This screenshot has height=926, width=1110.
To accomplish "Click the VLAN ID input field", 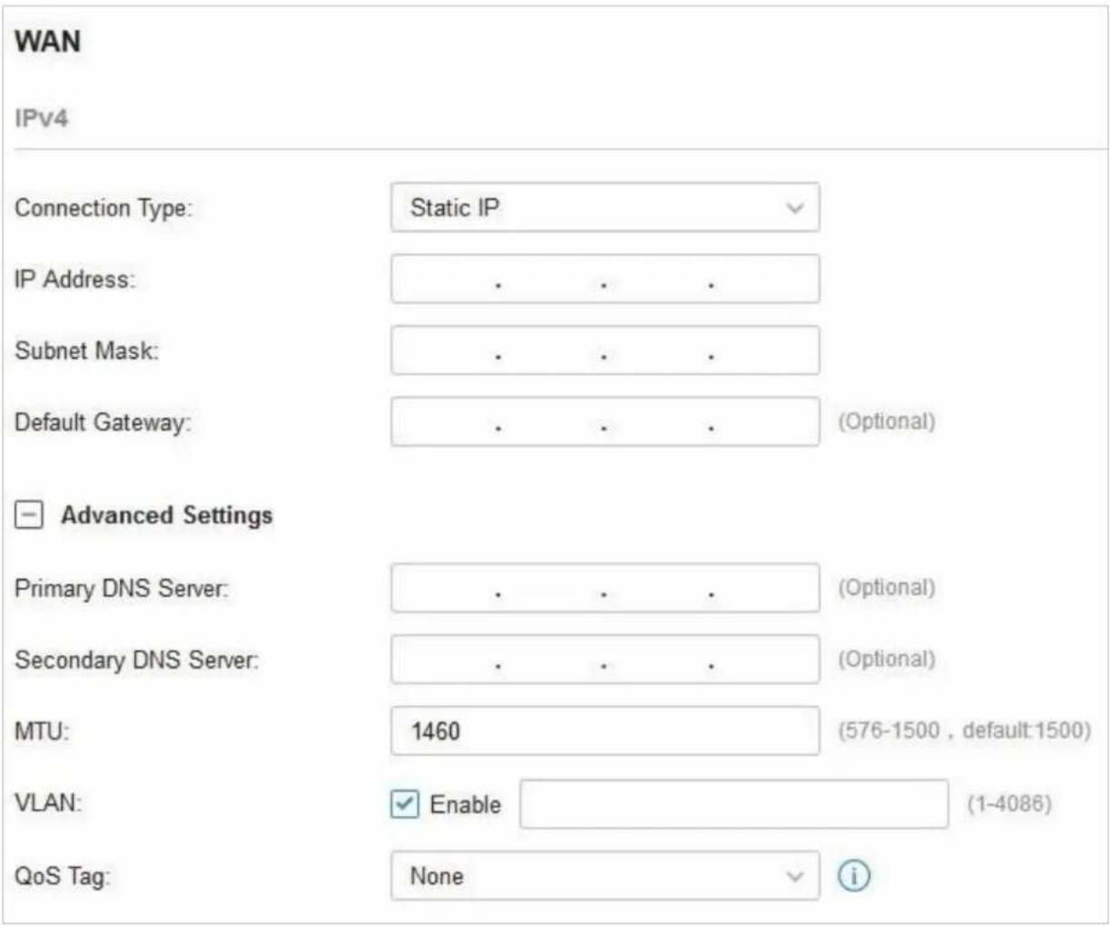I will [x=733, y=804].
